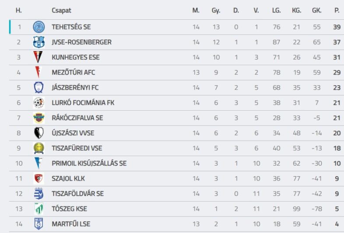Click the Lurkó Focimánia FK logo

39,103
